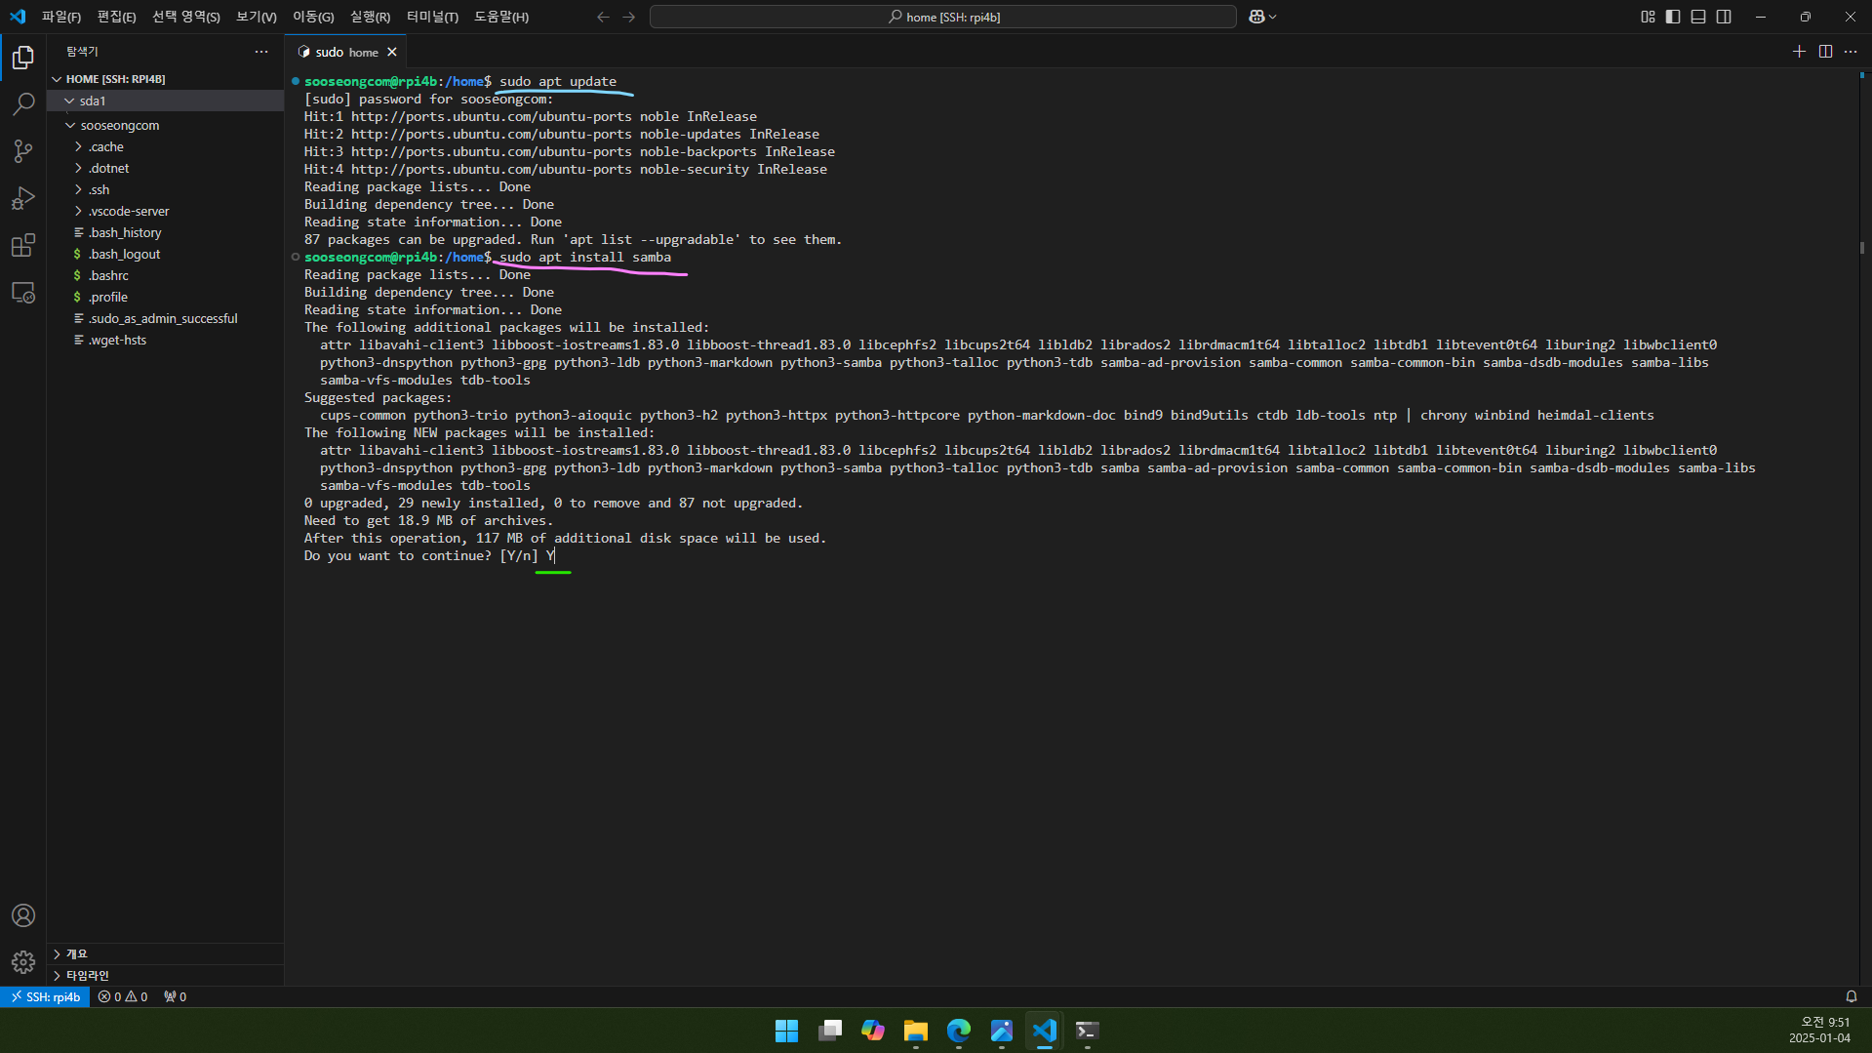Open the Copilot chat icon
Screen dimensions: 1872x1053
pos(1256,17)
